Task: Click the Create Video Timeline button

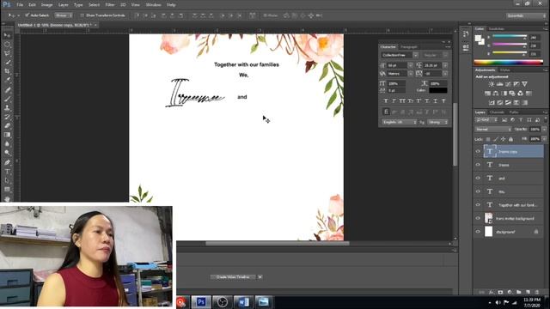Action: (233, 276)
